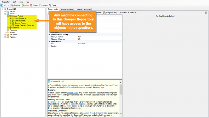Expand the Content Model tree node
The image size is (209, 118).
pyautogui.click(x=11, y=21)
